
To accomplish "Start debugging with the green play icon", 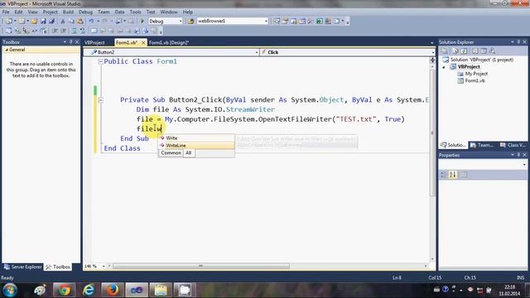I will 142,21.
